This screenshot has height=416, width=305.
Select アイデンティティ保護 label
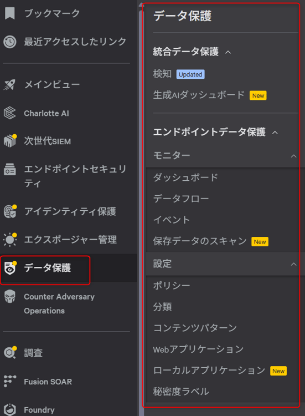point(70,211)
